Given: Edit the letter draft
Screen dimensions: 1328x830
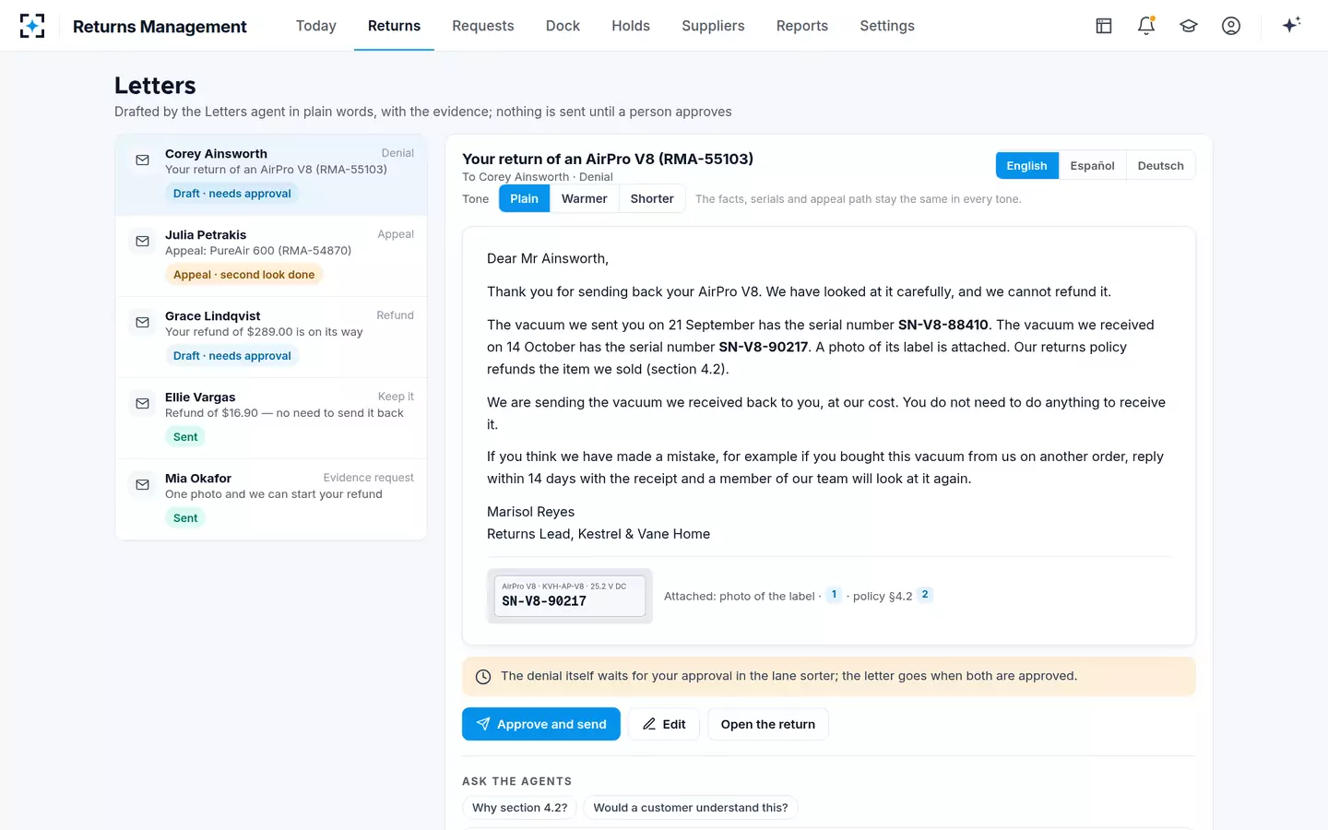Looking at the screenshot, I should [x=664, y=724].
